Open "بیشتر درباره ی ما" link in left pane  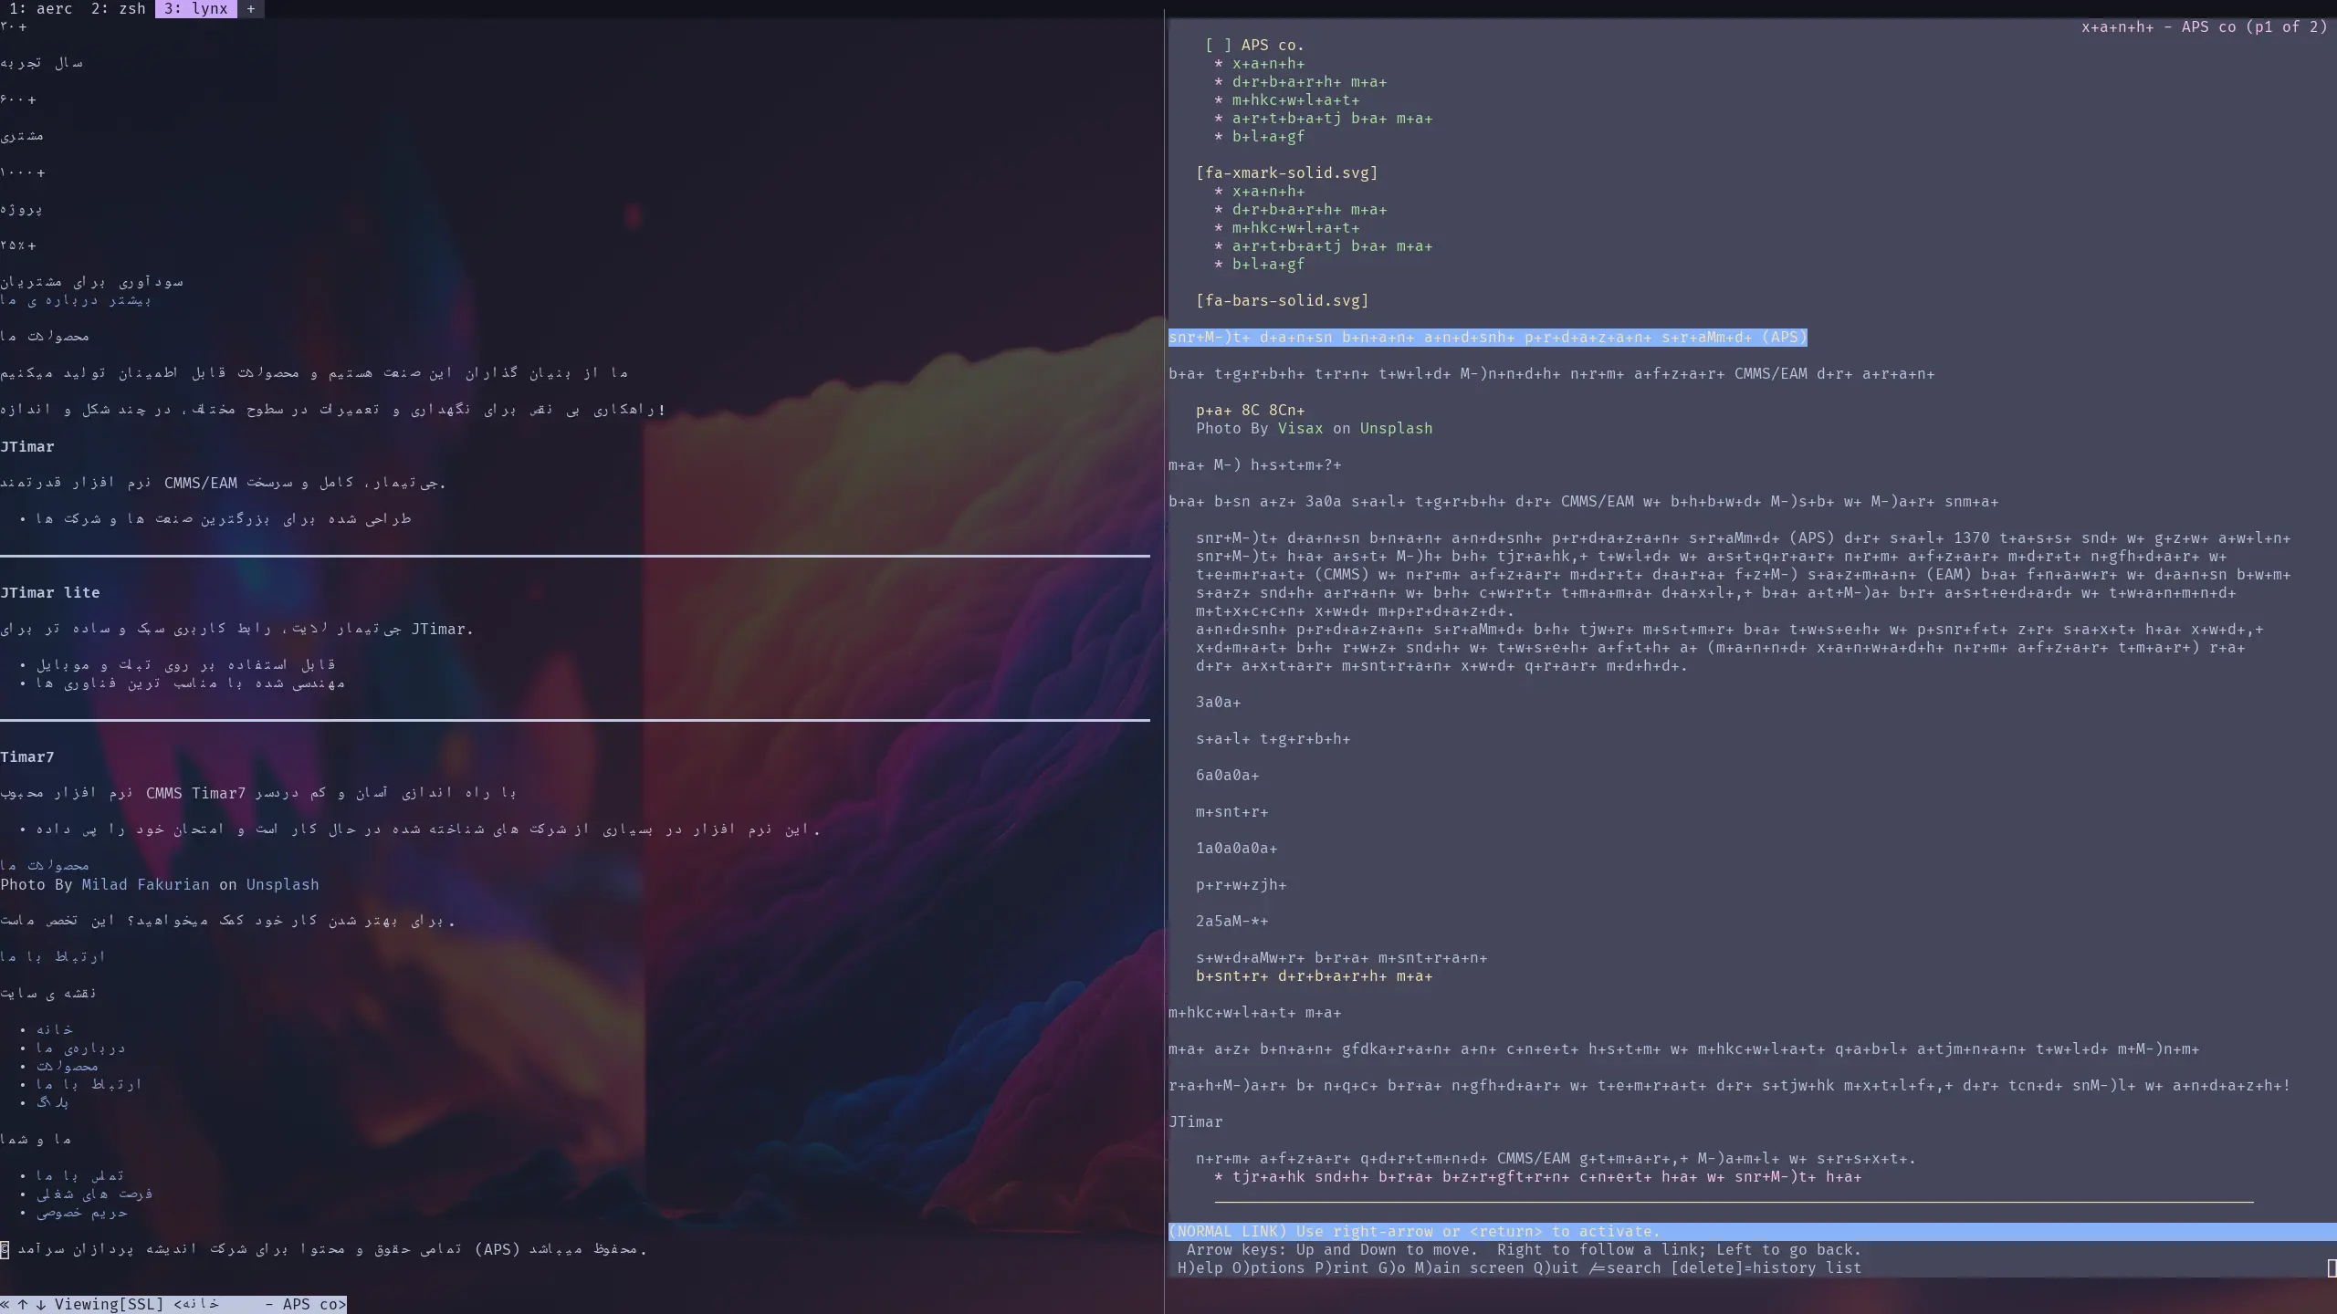(76, 300)
